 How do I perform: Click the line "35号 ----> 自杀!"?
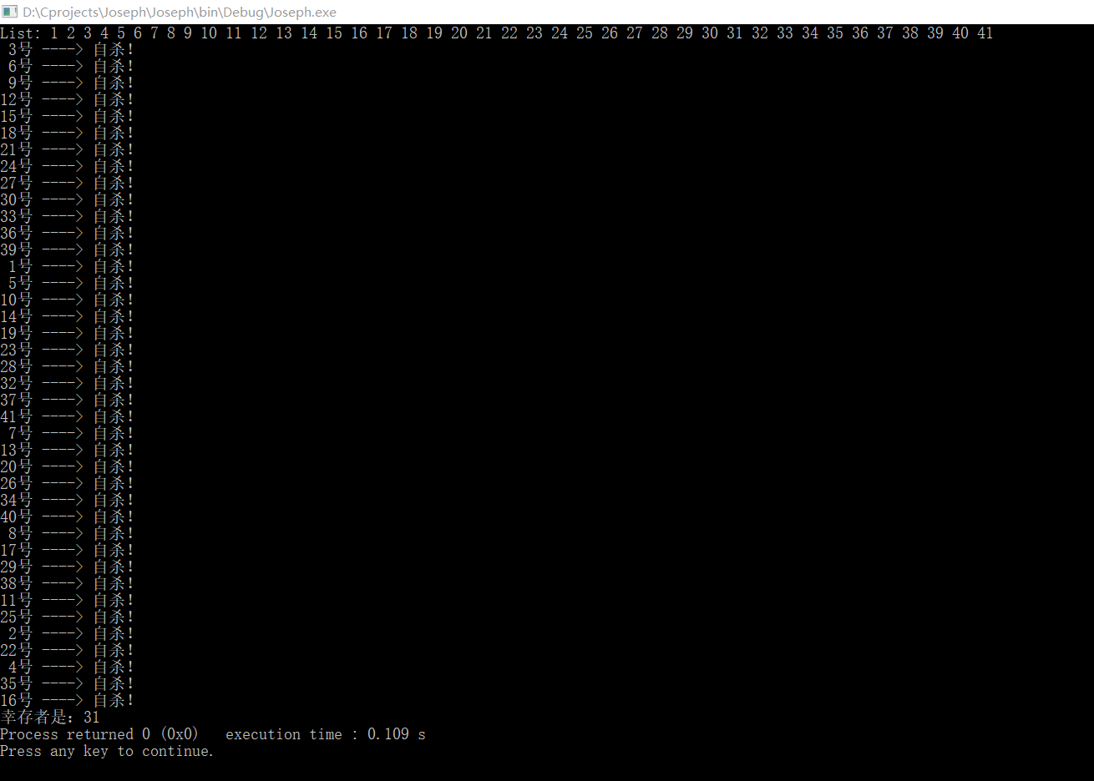click(67, 683)
